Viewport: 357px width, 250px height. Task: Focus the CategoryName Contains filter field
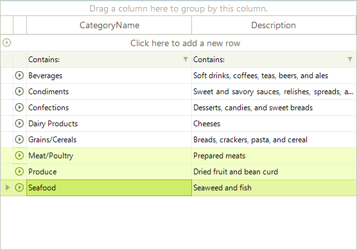click(x=105, y=60)
